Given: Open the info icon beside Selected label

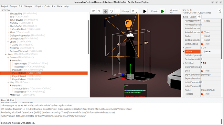Looking at the screenshot, I should point(220,11).
